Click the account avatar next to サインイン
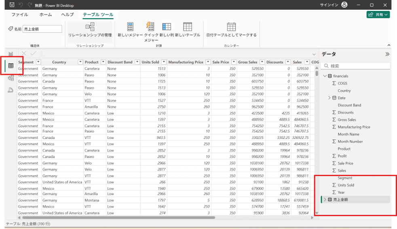The image size is (397, 229). 344,5
